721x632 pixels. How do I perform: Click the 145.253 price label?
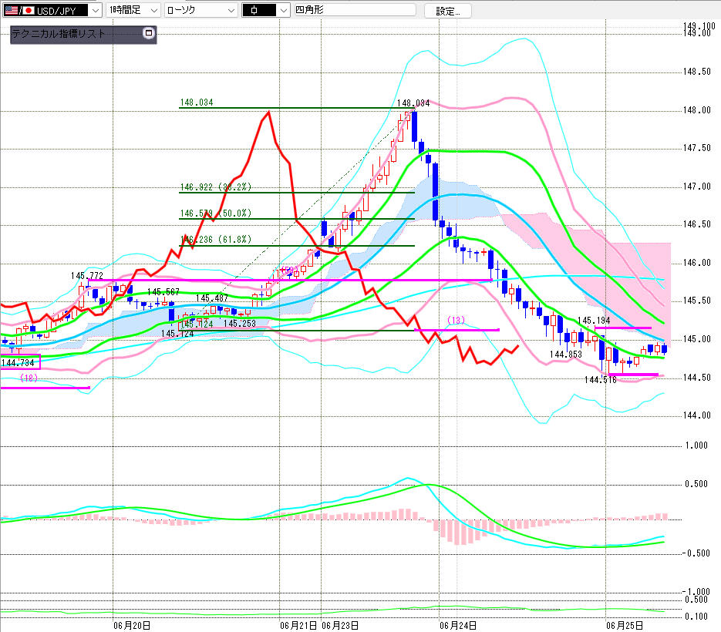coord(240,324)
